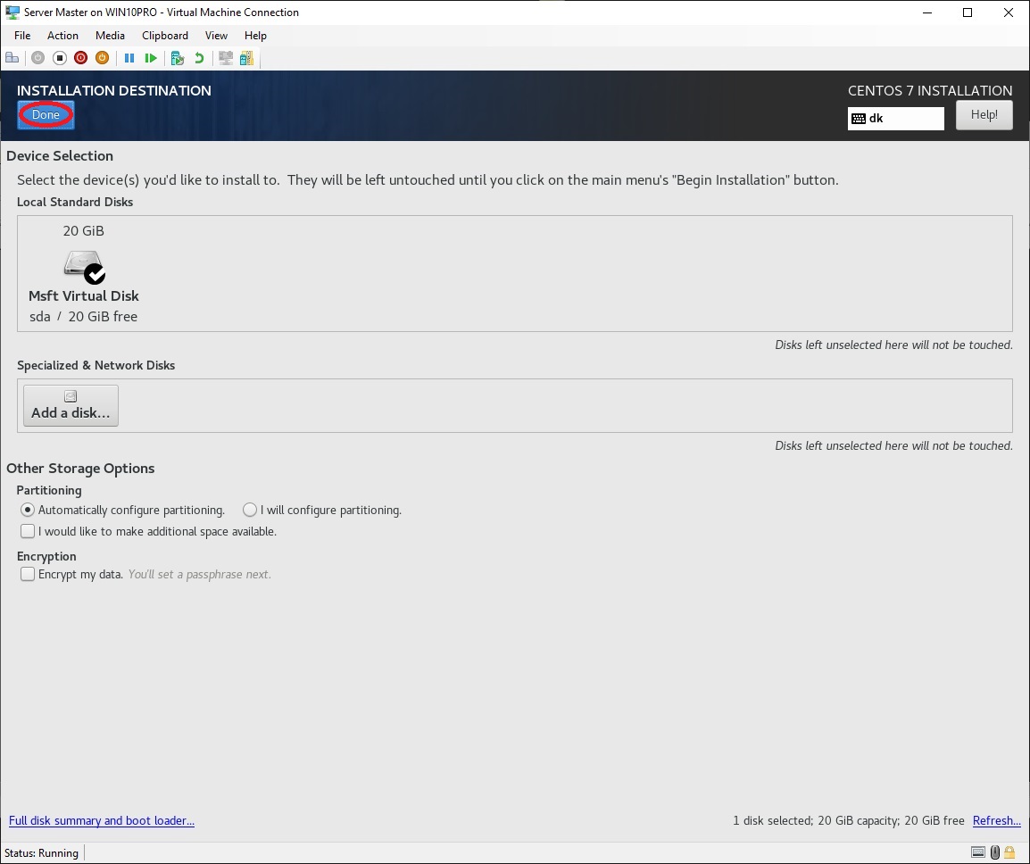Image resolution: width=1030 pixels, height=864 pixels.
Task: Open the File menu
Action: (x=22, y=36)
